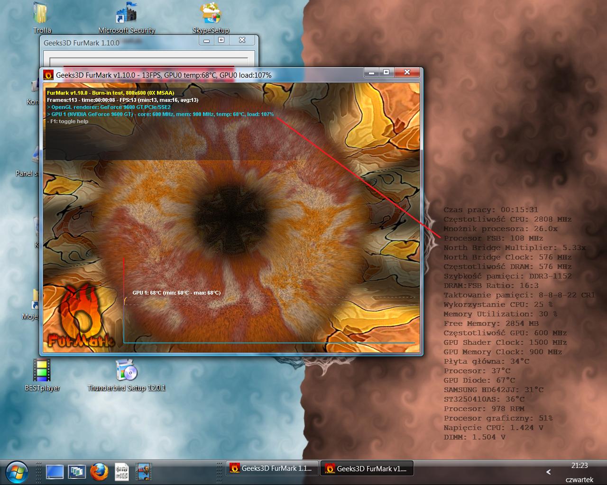
Task: Click the 'DIMM: 1.504 V' line
Action: [474, 437]
